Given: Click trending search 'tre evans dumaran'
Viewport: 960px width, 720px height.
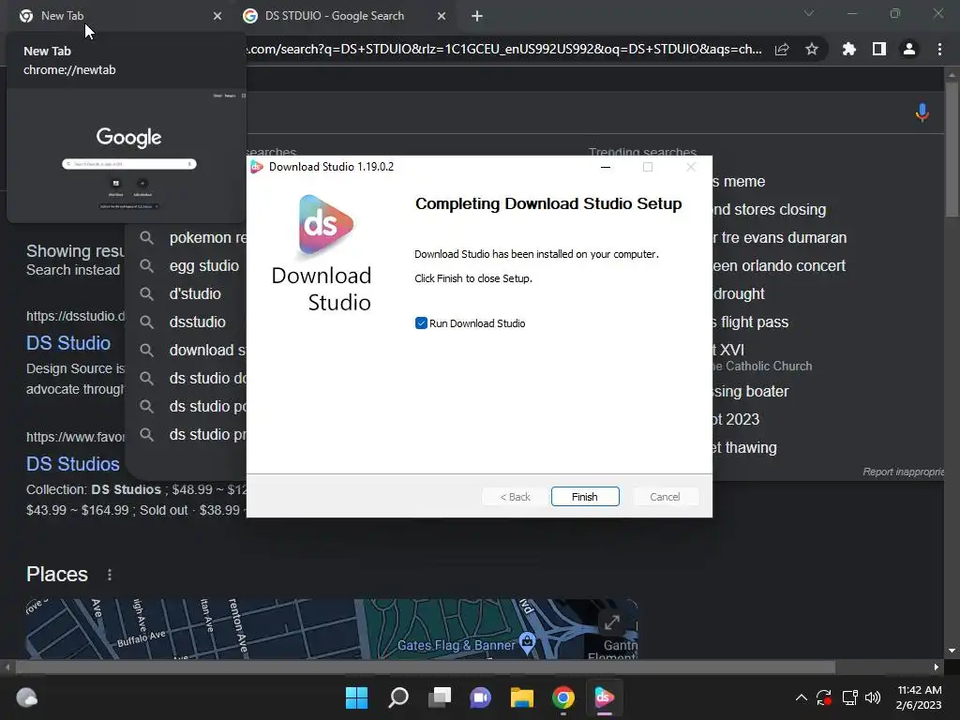Looking at the screenshot, I should 779,237.
